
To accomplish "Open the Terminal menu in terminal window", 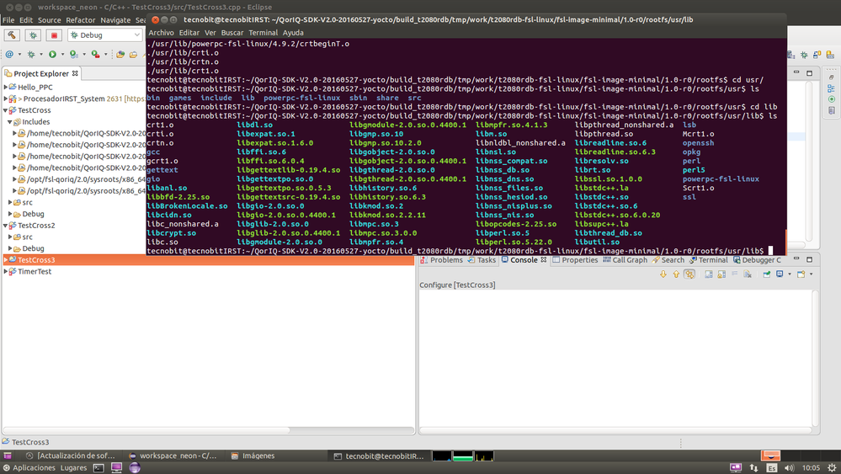I will click(x=263, y=33).
